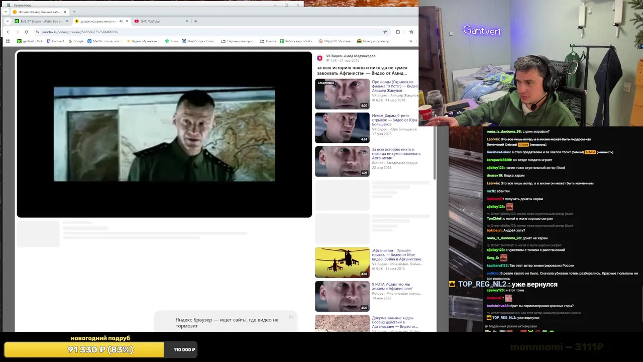
Task: Open the Работа над собой bookmark
Action: (297, 41)
